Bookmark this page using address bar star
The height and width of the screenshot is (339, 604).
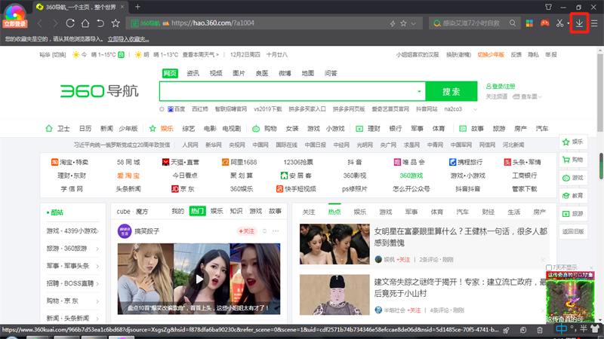click(403, 23)
